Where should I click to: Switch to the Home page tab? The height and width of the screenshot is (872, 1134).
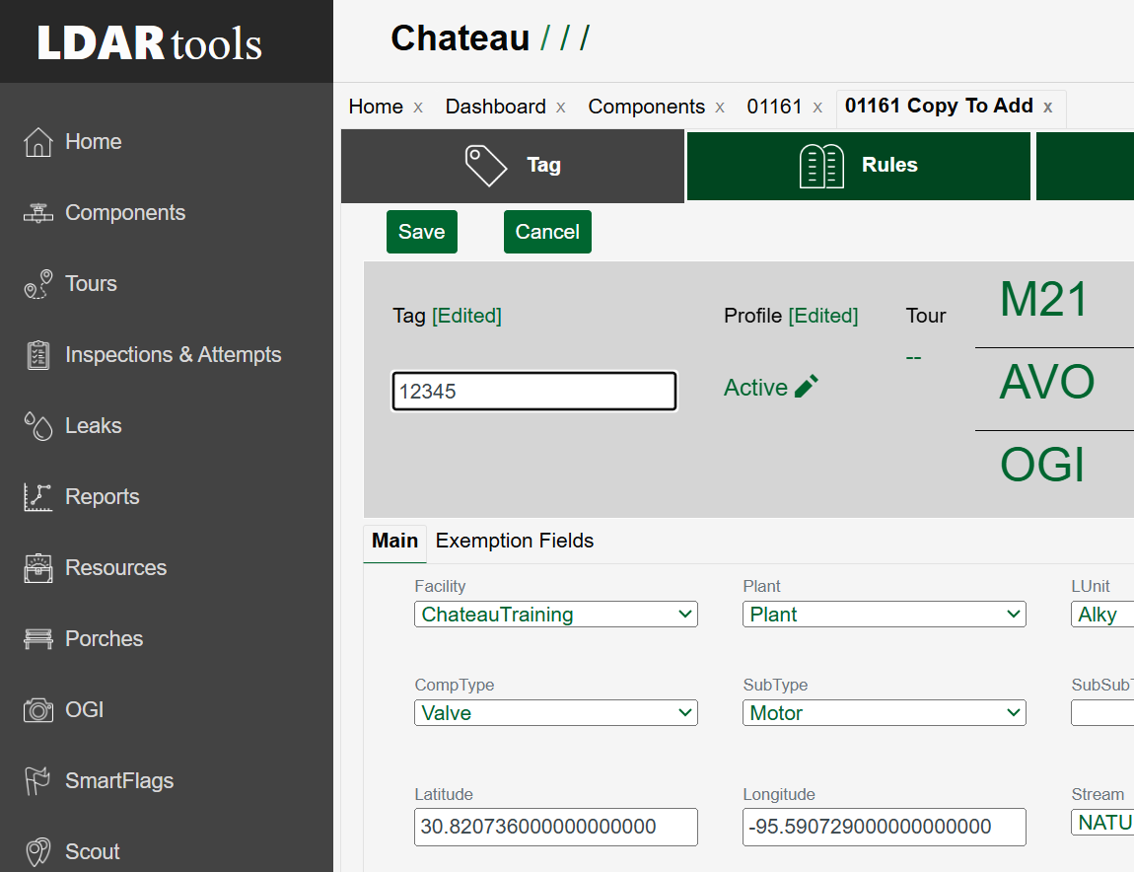pyautogui.click(x=376, y=108)
